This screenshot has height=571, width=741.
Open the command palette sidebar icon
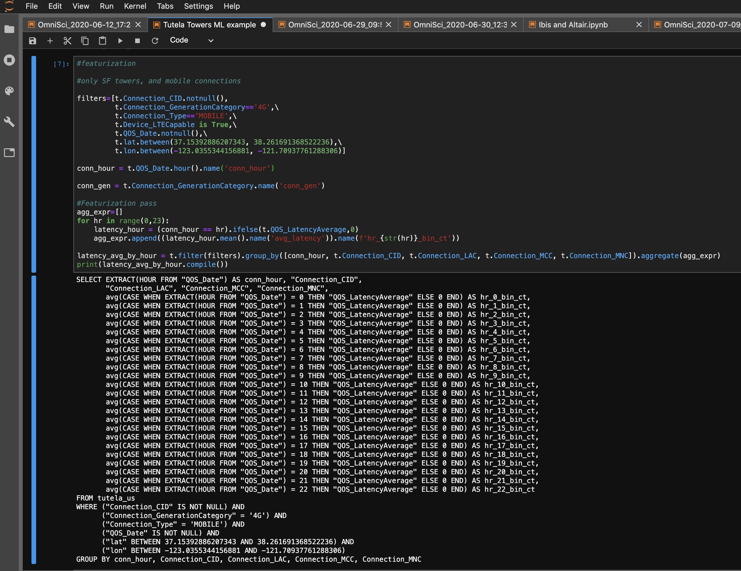9,91
